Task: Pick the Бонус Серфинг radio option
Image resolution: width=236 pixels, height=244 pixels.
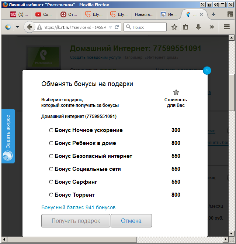Action: [51, 182]
